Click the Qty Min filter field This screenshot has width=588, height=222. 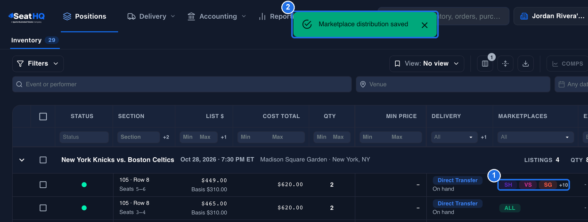click(x=322, y=137)
